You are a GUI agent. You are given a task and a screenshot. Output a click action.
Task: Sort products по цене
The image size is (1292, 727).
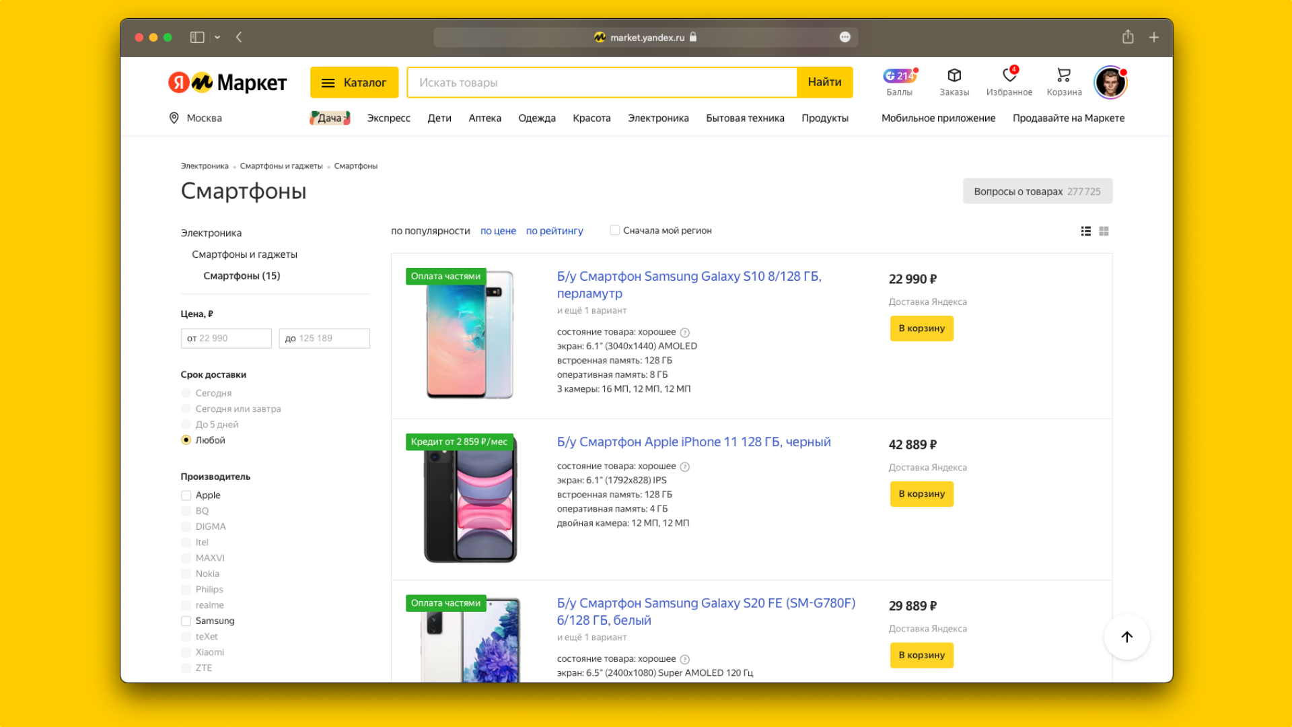pyautogui.click(x=498, y=230)
